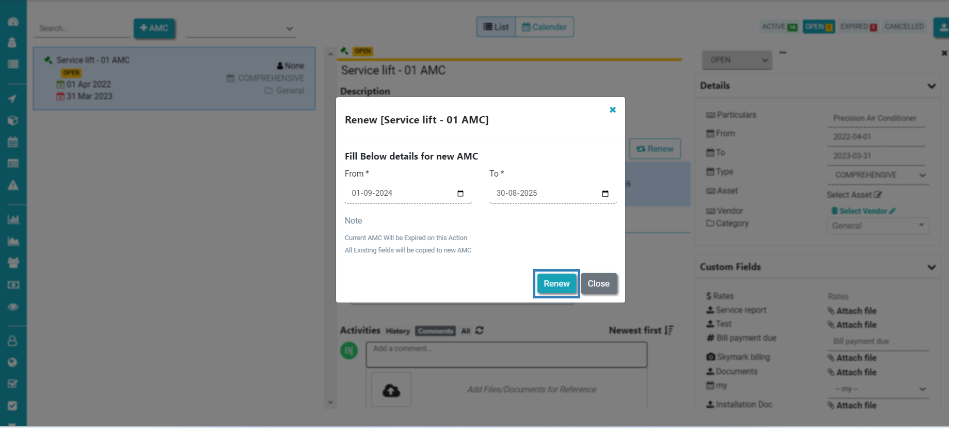The height and width of the screenshot is (428, 970).
Task: Open the From date calendar picker
Action: point(460,194)
